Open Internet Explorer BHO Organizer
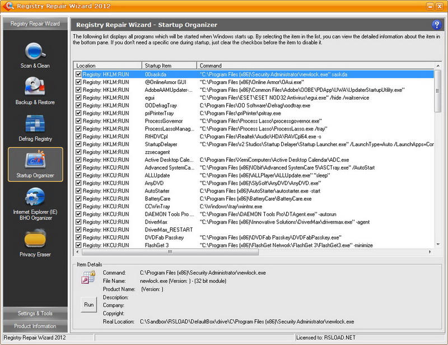The image size is (448, 345). pos(35,204)
